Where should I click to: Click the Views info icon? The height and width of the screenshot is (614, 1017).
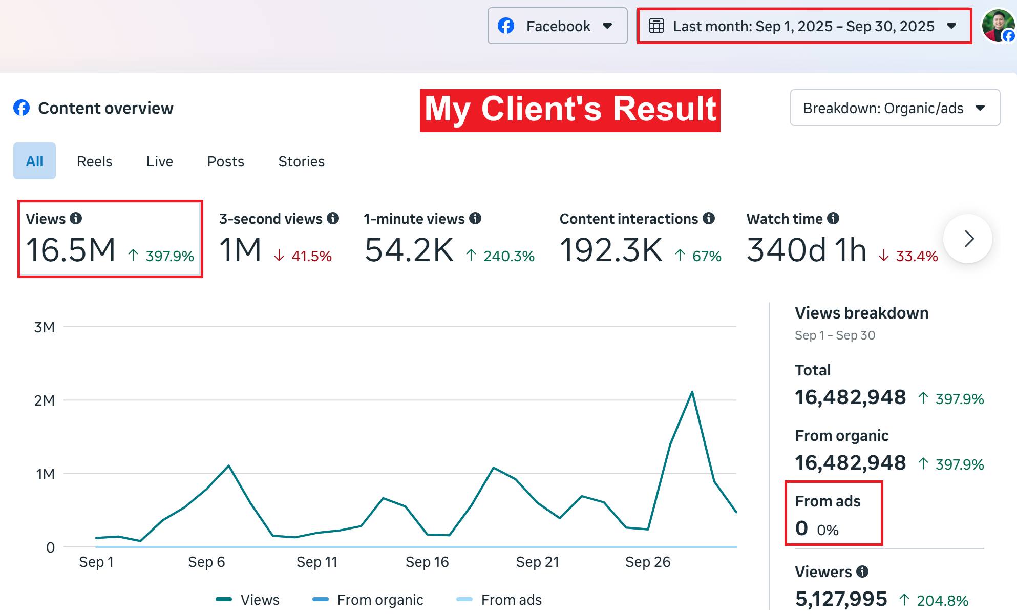tap(76, 219)
